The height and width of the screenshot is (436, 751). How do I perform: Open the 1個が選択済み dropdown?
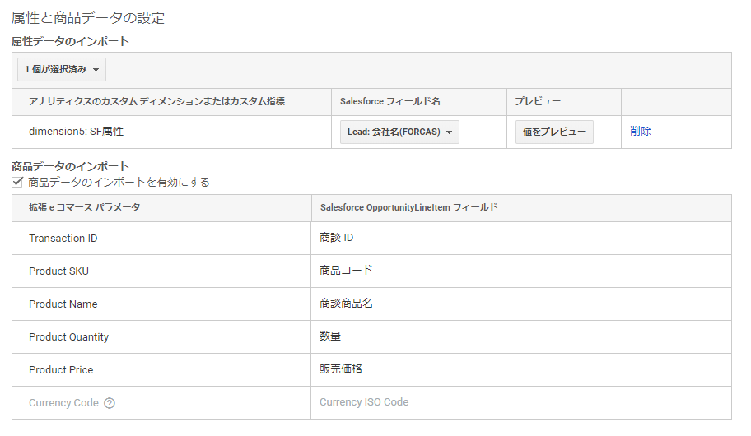click(x=62, y=70)
